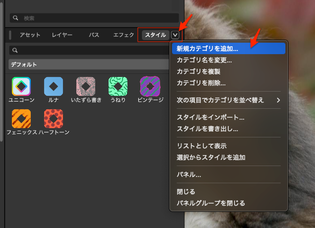Open the レイヤー tab
This screenshot has height=228, width=315.
[x=62, y=35]
